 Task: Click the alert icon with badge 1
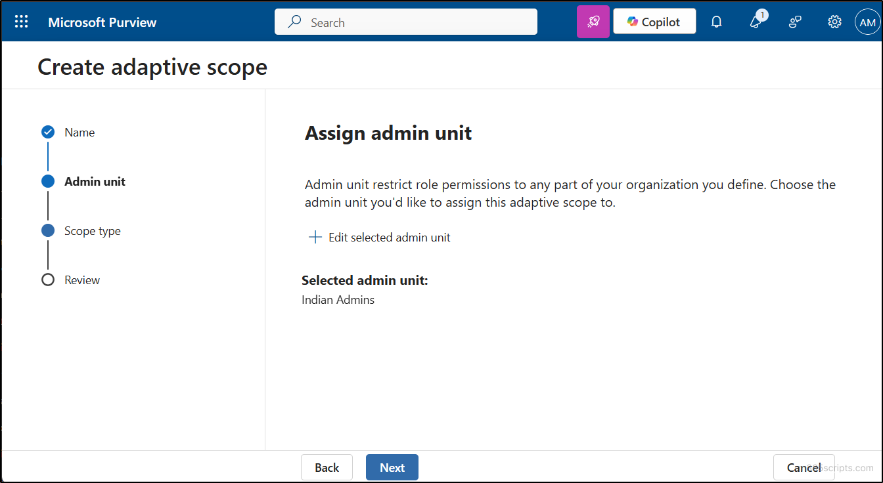click(x=756, y=22)
